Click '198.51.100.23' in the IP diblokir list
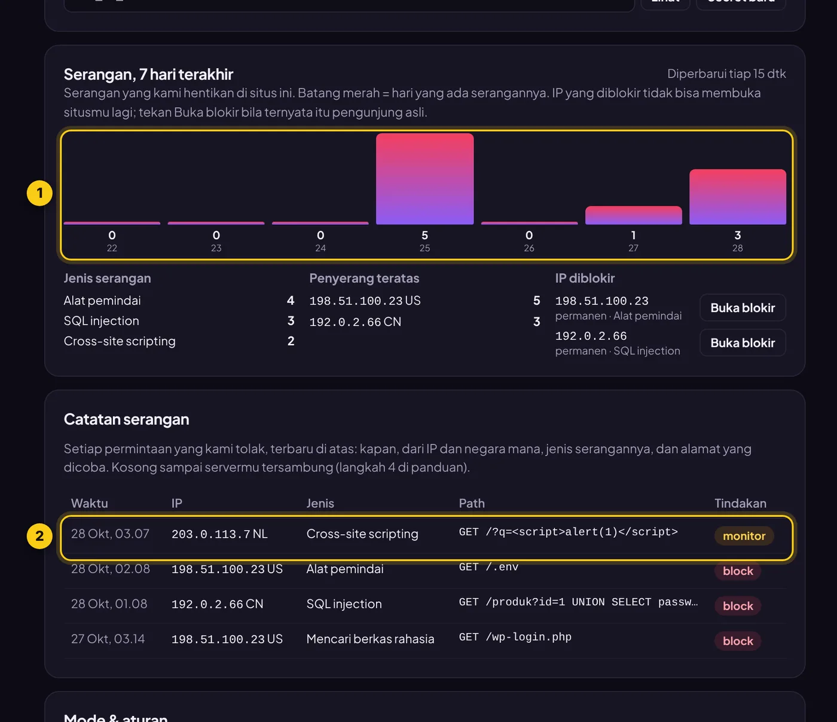 tap(601, 301)
